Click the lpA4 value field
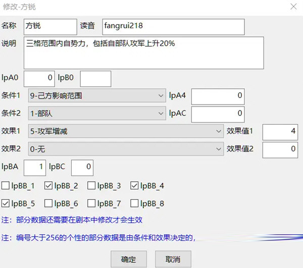 pos(218,96)
